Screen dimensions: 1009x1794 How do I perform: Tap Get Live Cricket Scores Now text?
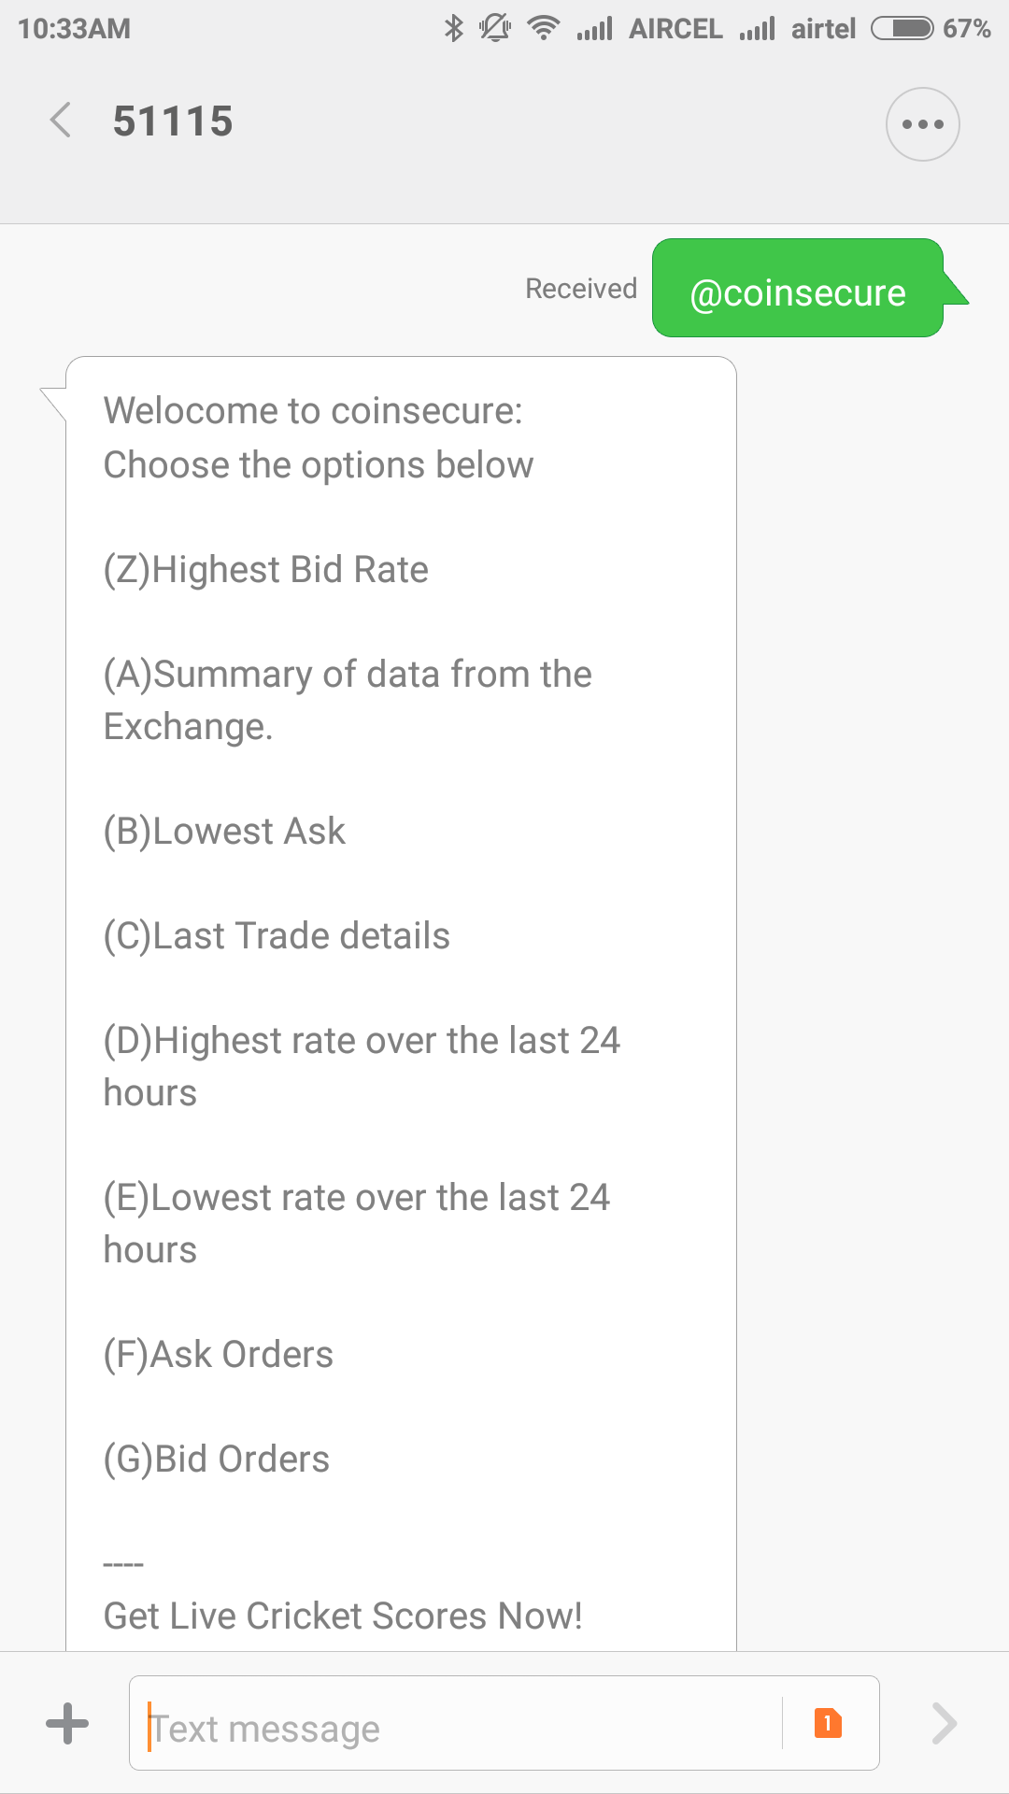[343, 1616]
